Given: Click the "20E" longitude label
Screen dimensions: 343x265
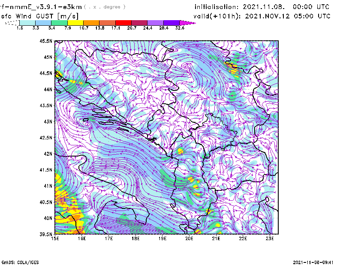Looking at the screenshot, I should (189, 238).
